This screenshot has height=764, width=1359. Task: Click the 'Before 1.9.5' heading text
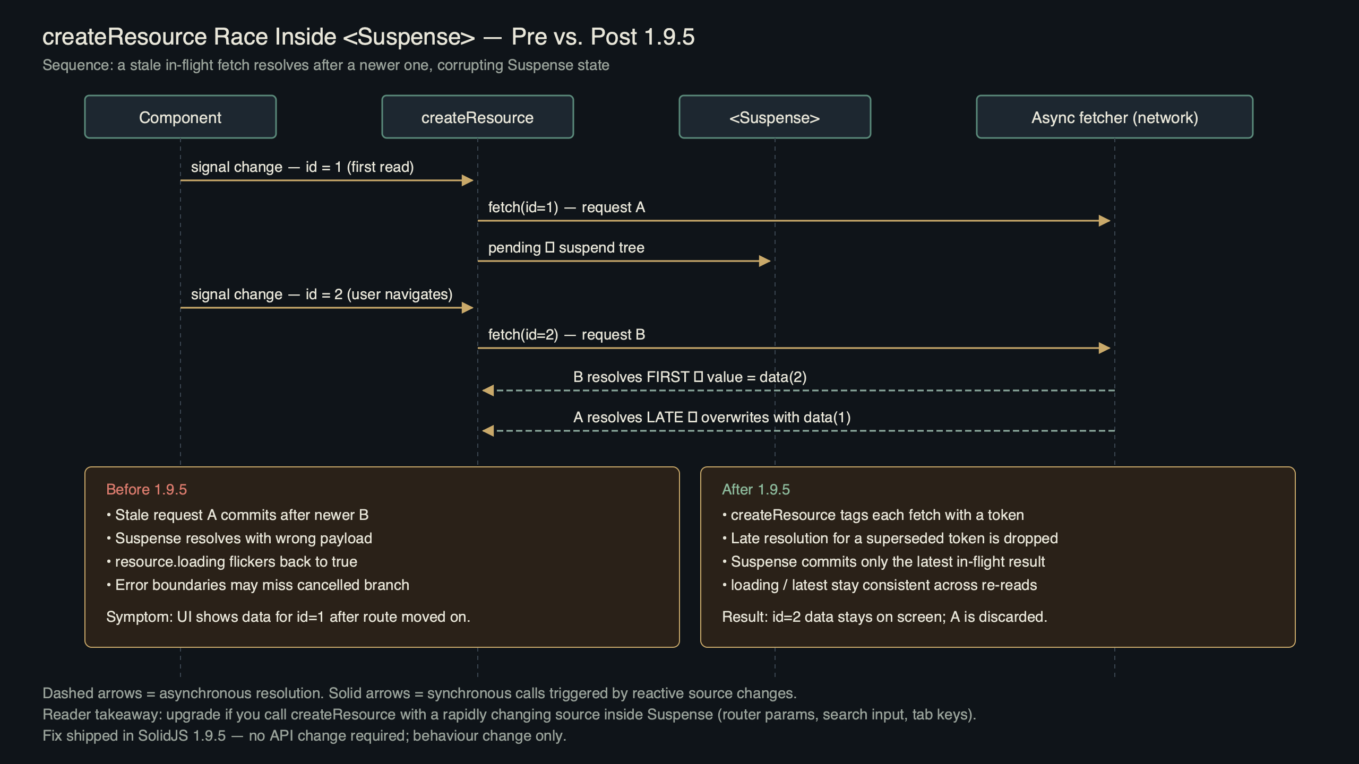tap(147, 489)
